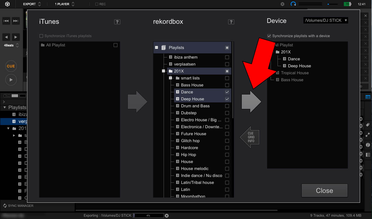
Task: Select the Drum and Bass playlist
Action: tap(195, 106)
